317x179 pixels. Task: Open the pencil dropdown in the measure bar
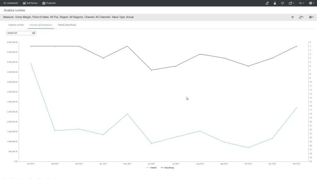click(x=301, y=17)
